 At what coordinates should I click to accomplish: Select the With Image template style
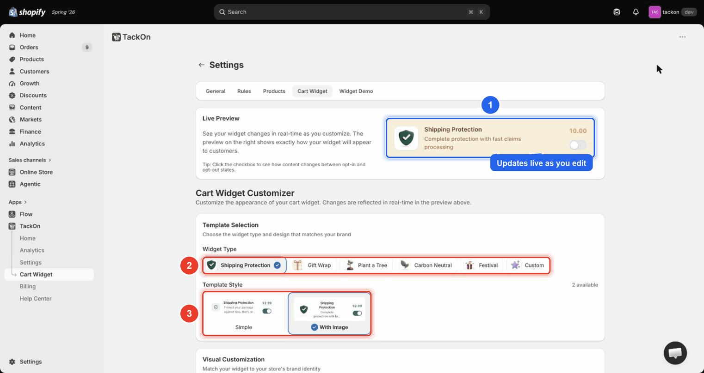click(x=329, y=313)
